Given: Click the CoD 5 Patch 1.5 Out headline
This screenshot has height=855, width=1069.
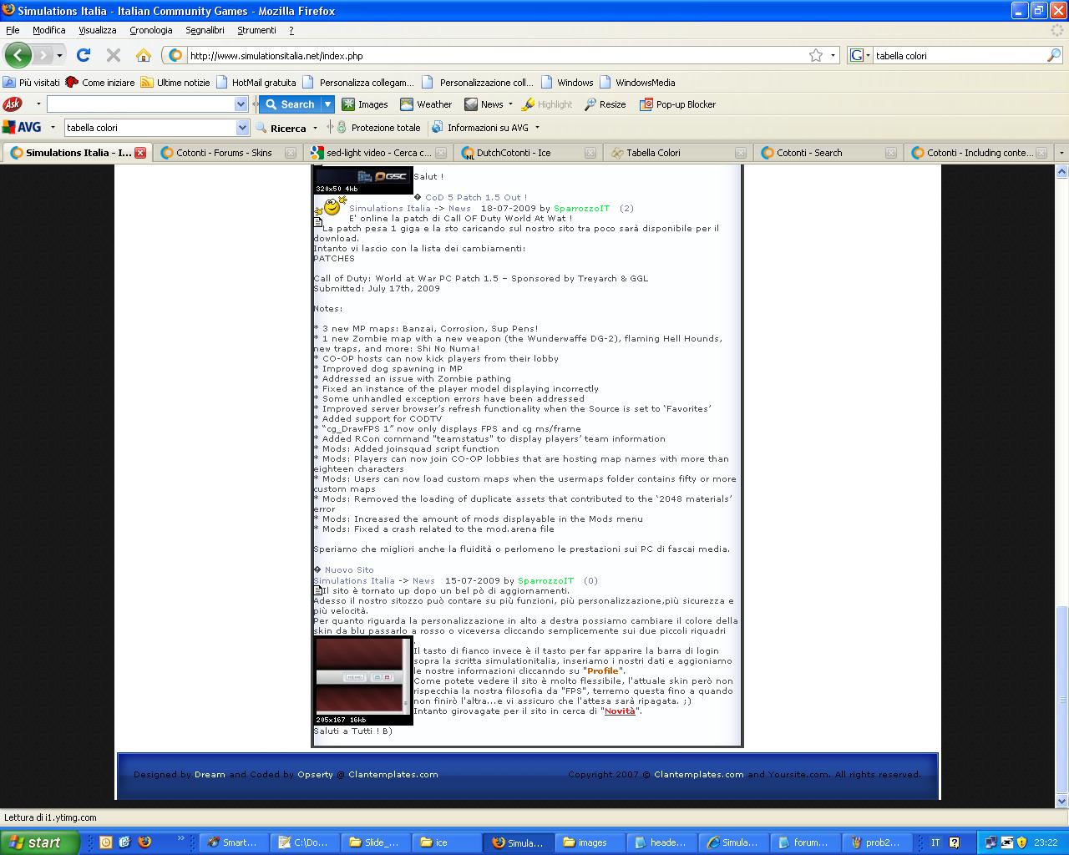Looking at the screenshot, I should coord(476,198).
